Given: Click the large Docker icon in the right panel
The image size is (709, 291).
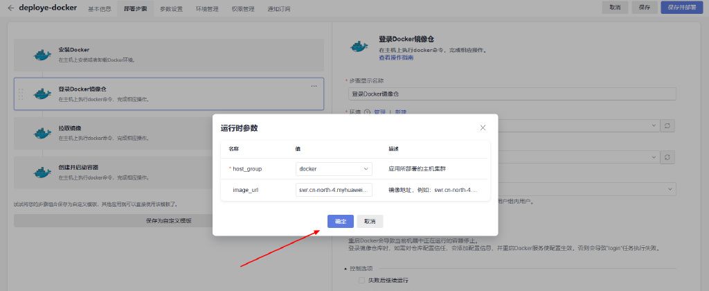Looking at the screenshot, I should 360,46.
